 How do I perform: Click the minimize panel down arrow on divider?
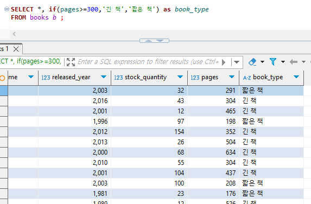(160, 41)
